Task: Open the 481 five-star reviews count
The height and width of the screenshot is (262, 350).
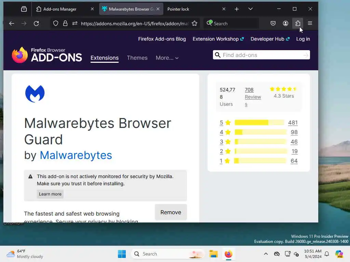Action: [x=293, y=122]
